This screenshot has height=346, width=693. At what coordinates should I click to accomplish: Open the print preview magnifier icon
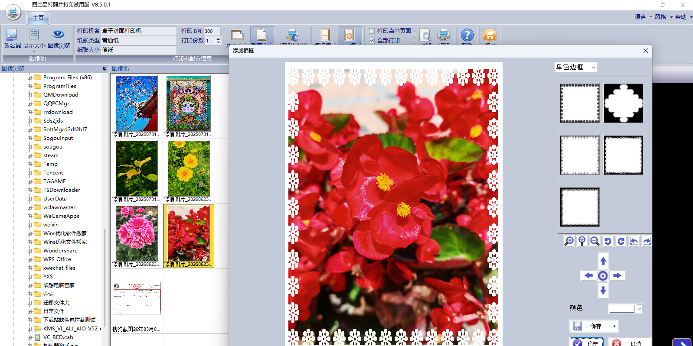pyautogui.click(x=425, y=36)
